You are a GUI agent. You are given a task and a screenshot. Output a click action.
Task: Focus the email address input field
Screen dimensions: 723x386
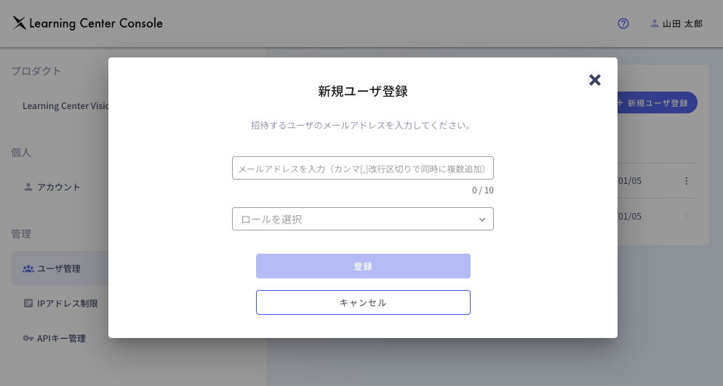click(362, 168)
